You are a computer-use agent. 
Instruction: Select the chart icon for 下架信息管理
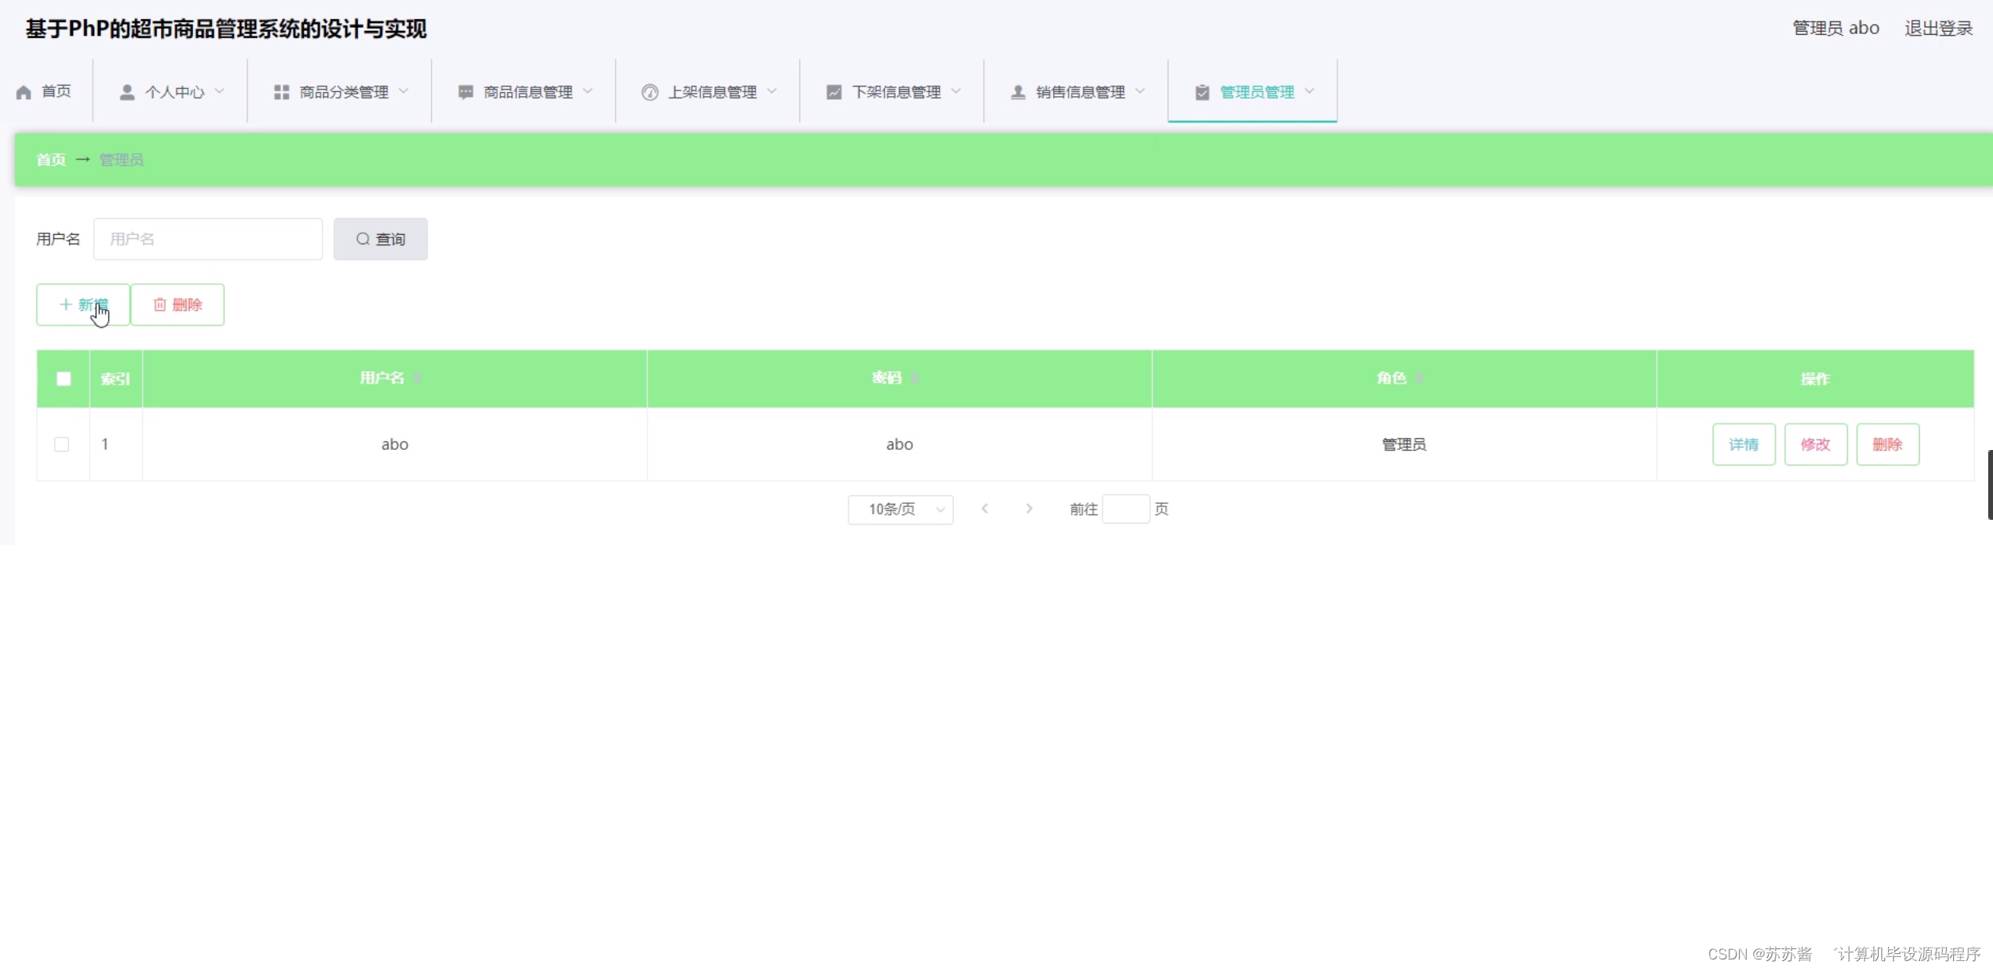point(833,91)
